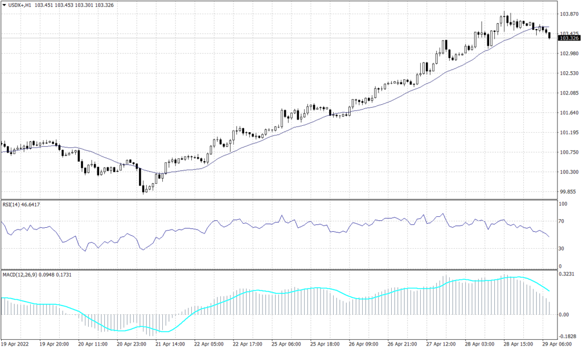Expand the USDX+ symbol dropdown arrow
The image size is (583, 349).
coord(6,5)
